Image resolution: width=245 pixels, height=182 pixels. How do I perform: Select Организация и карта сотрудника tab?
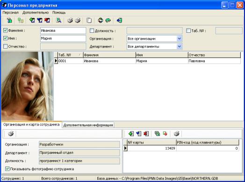[x=31, y=124]
